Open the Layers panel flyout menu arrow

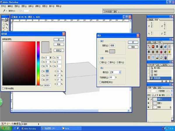click(172, 87)
